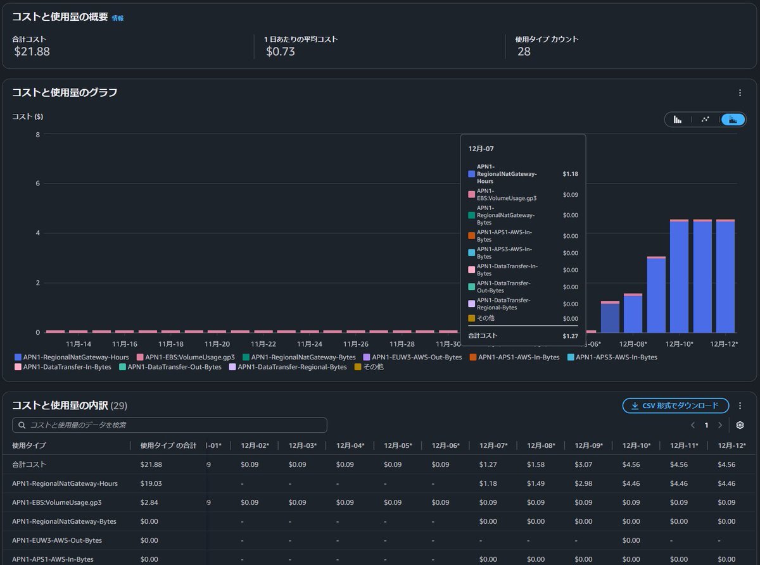Screen dimensions: 760x565
Task: Select the stacked bar chart view
Action: click(x=733, y=120)
